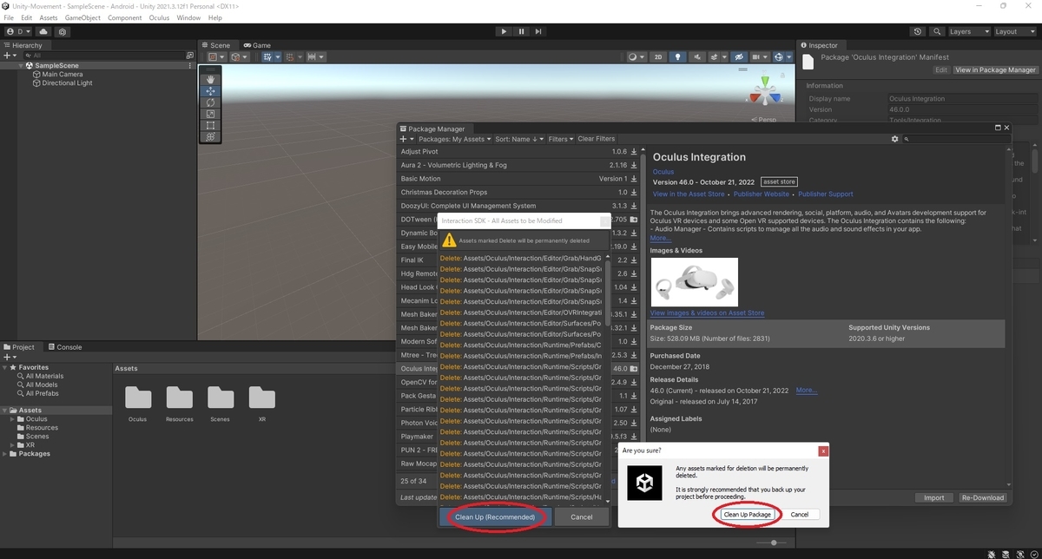This screenshot has height=559, width=1042.
Task: Click Cancel in Are you sure dialog
Action: (799, 515)
